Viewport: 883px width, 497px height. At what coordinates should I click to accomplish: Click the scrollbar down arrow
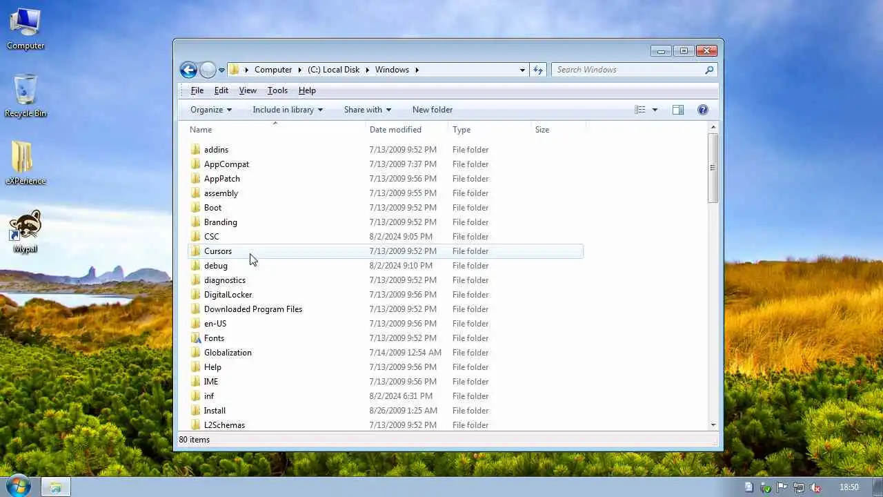pos(713,425)
